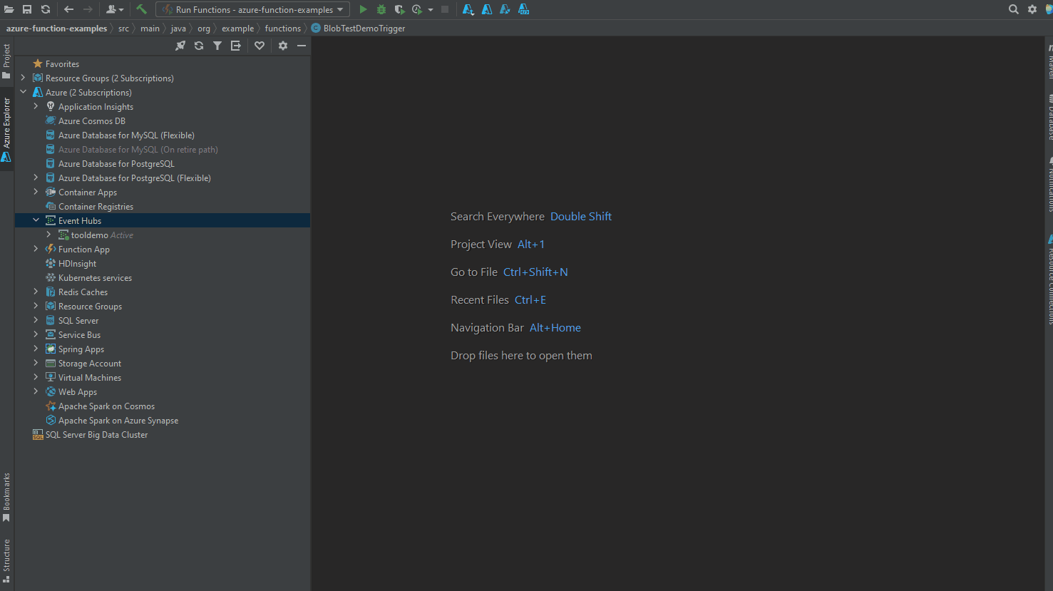Select functions in the breadcrumb bar
The image size is (1053, 591).
point(283,28)
